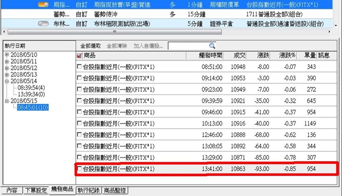342x196 pixels.
Task: Check the box for the 09:14:00 row
Action: [x=79, y=78]
